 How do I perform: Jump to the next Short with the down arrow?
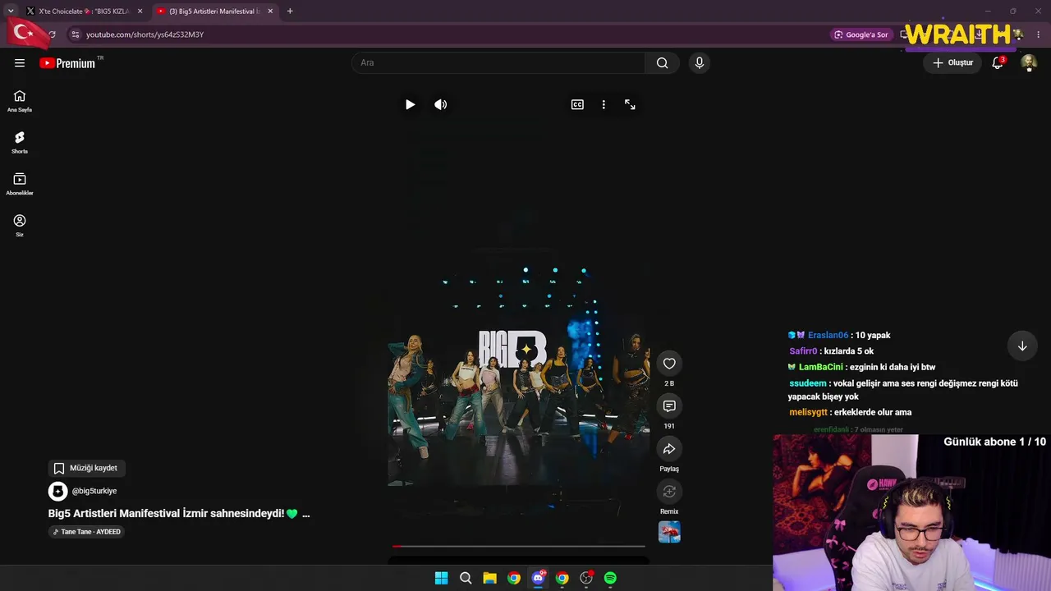click(1022, 346)
